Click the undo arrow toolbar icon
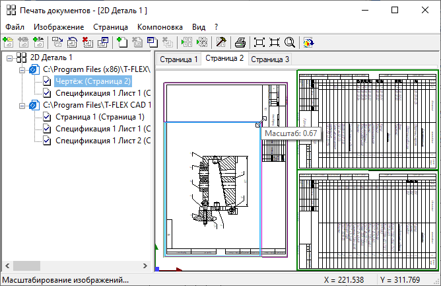The width and height of the screenshot is (441, 286). [73, 42]
